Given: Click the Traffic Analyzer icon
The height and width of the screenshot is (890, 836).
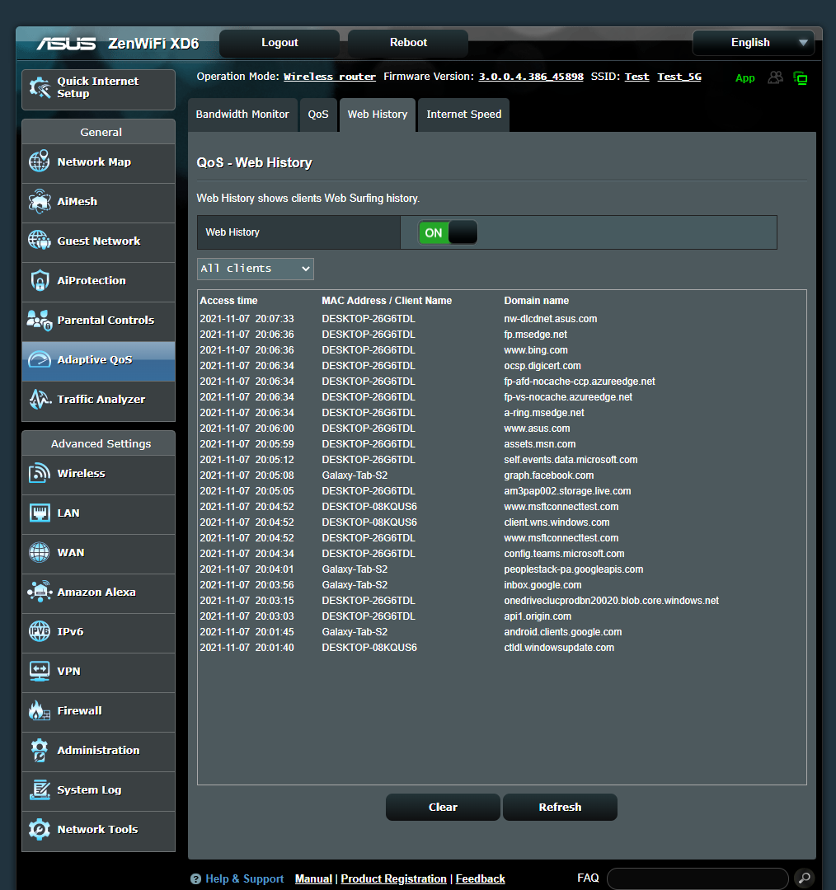Looking at the screenshot, I should click(40, 399).
